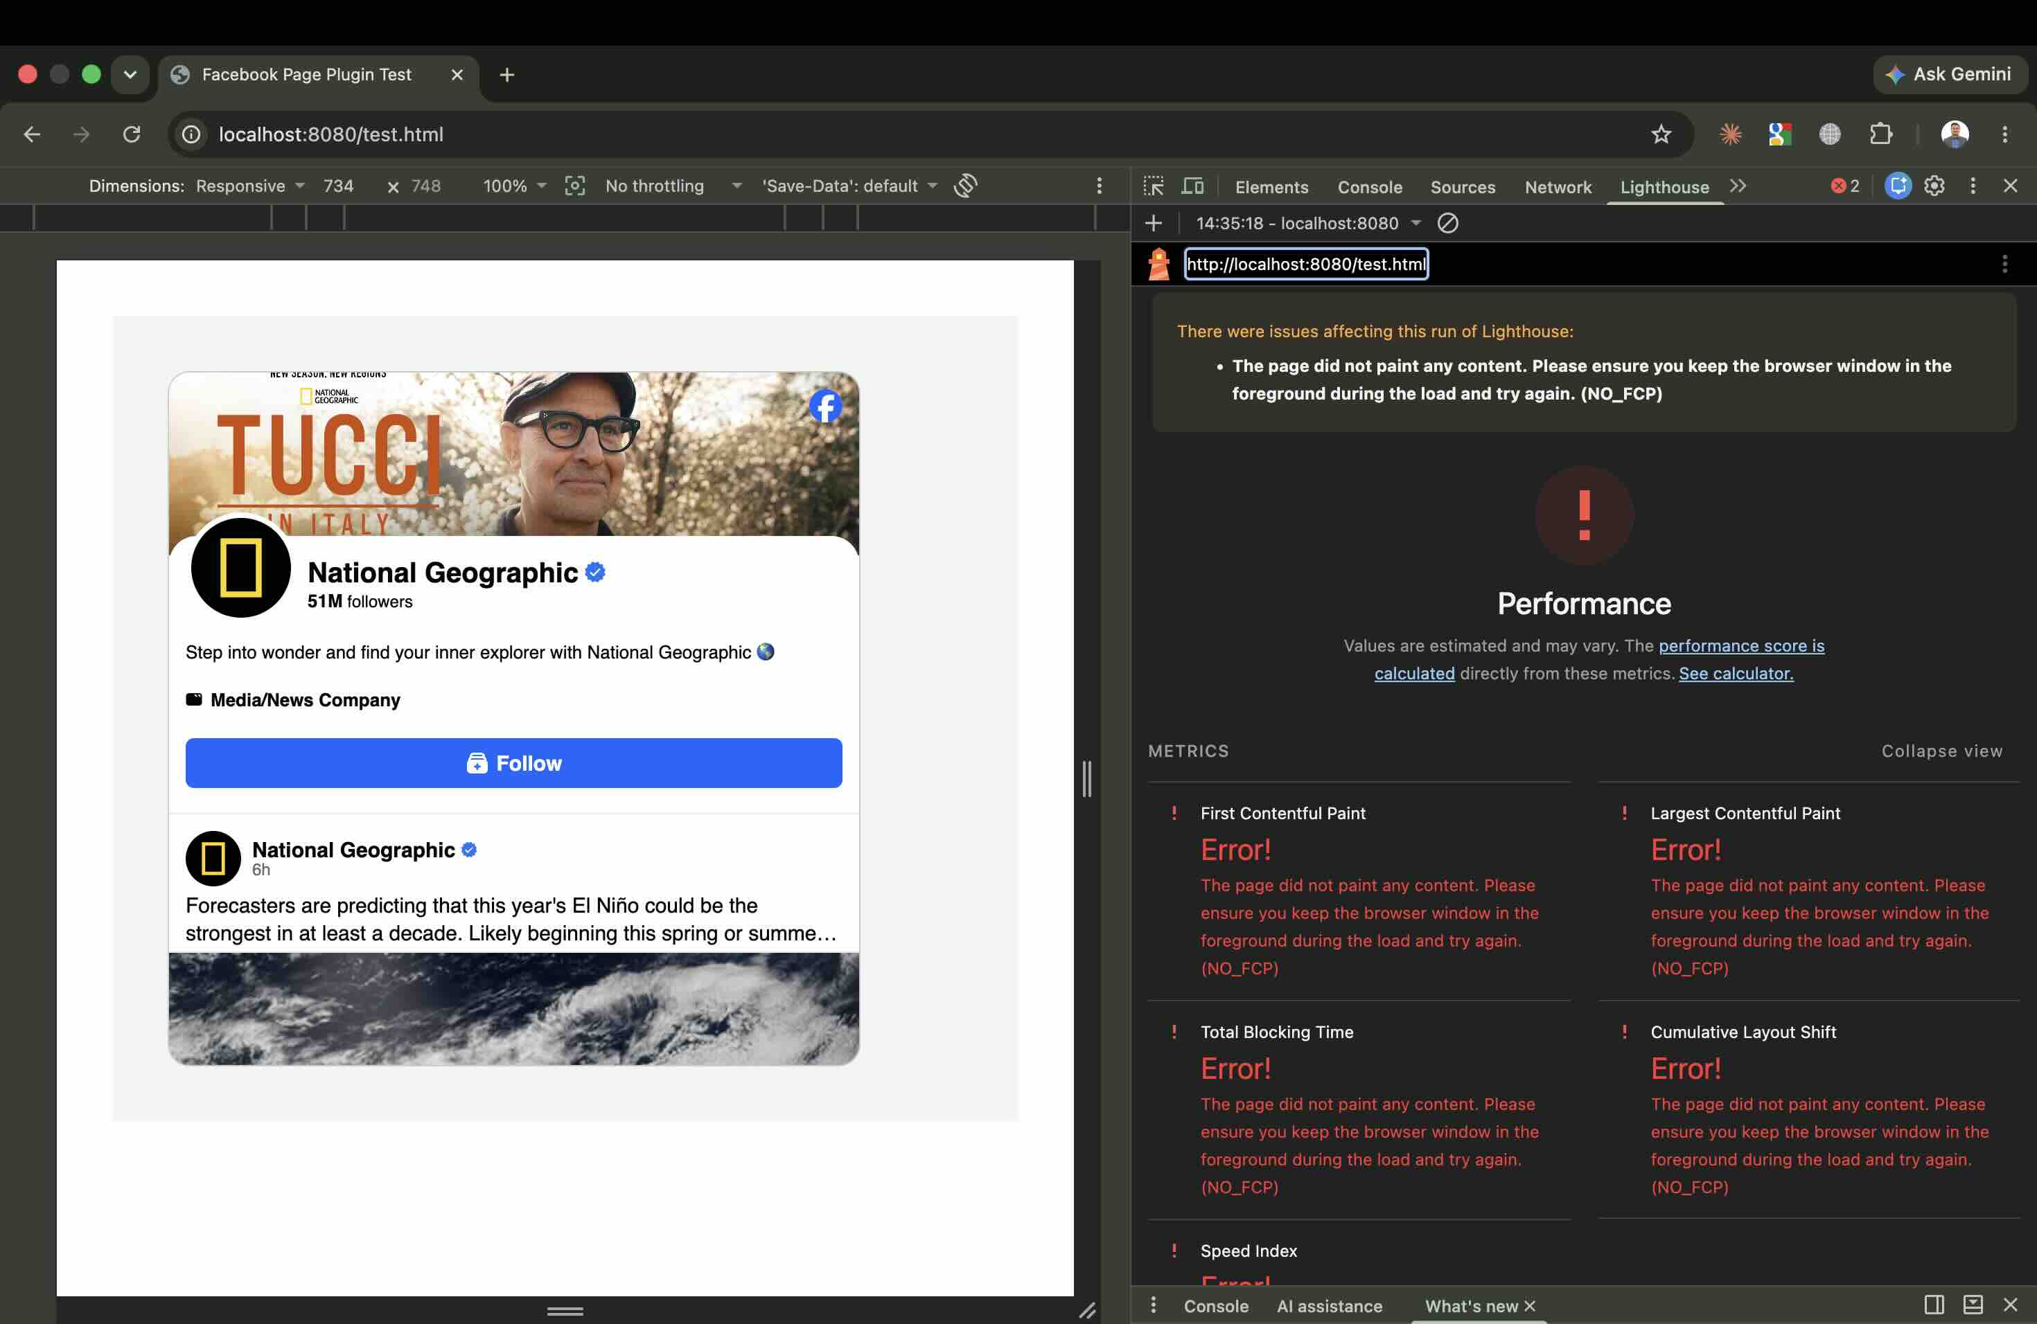Toggle device toolbar mode
Screen dimensions: 2037x1324
pos(1192,186)
